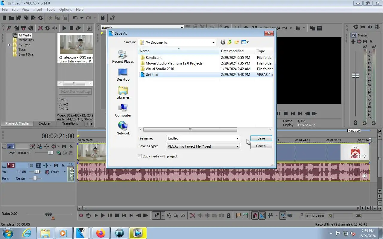Click the back arrow icon in Save As dialog
The width and height of the screenshot is (383, 239).
[223, 42]
